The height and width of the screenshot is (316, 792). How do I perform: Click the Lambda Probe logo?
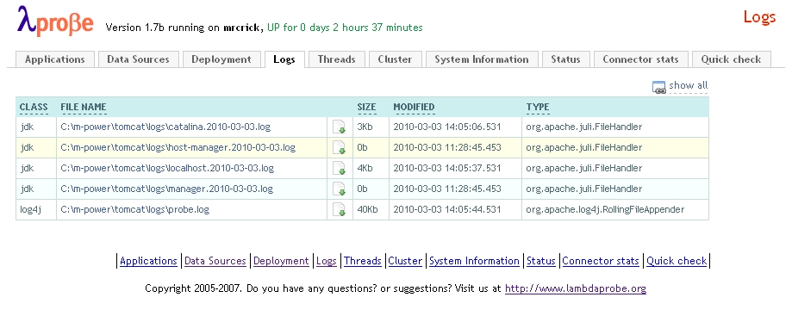[x=55, y=21]
